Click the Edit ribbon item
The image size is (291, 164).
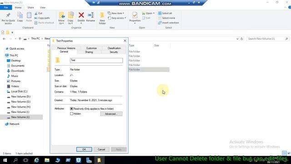[x=146, y=18]
